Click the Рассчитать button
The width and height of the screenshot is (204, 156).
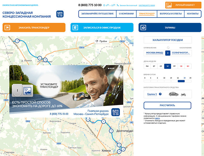coord(167,105)
